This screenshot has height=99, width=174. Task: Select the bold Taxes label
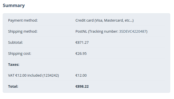[x=14, y=65]
